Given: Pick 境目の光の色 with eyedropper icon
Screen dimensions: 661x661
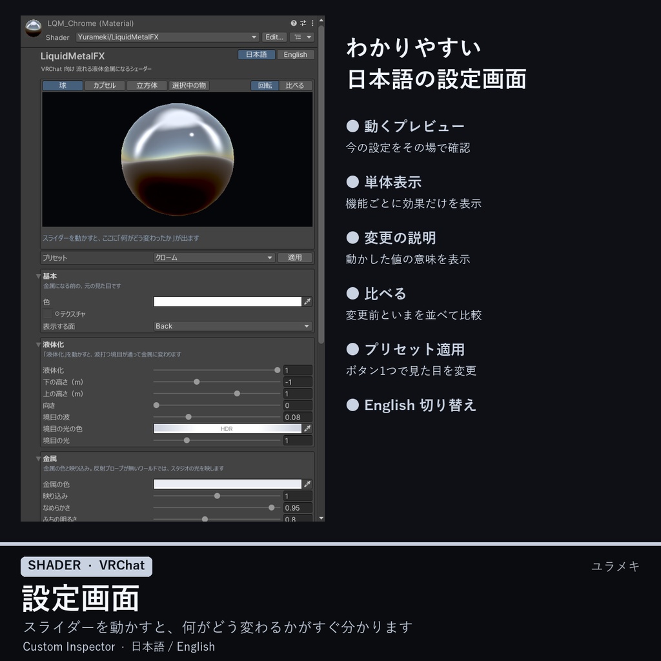Looking at the screenshot, I should tap(308, 429).
